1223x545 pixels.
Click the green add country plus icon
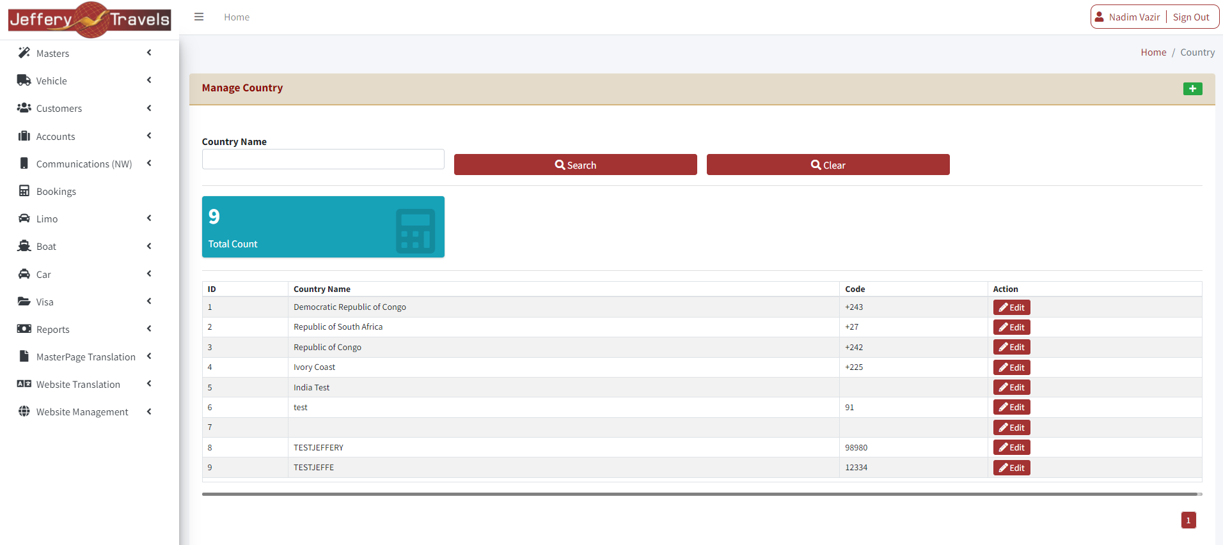tap(1192, 89)
